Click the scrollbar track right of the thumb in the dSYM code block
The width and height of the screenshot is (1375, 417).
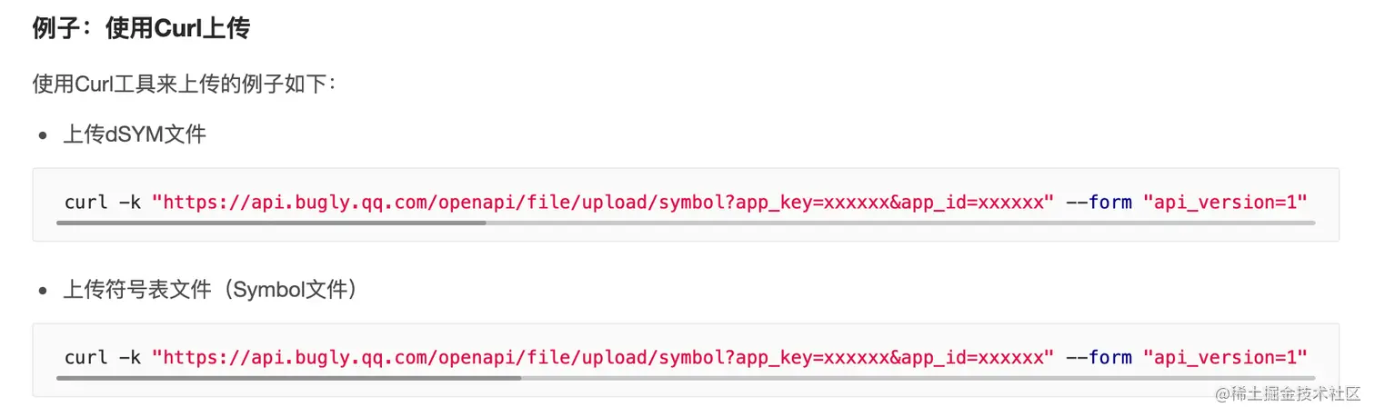(x=900, y=223)
